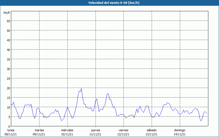
Task: Click the y-axis value 5
Action: coord(9,117)
